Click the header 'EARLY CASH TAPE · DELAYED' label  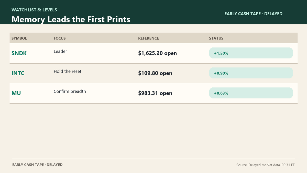[254, 14]
